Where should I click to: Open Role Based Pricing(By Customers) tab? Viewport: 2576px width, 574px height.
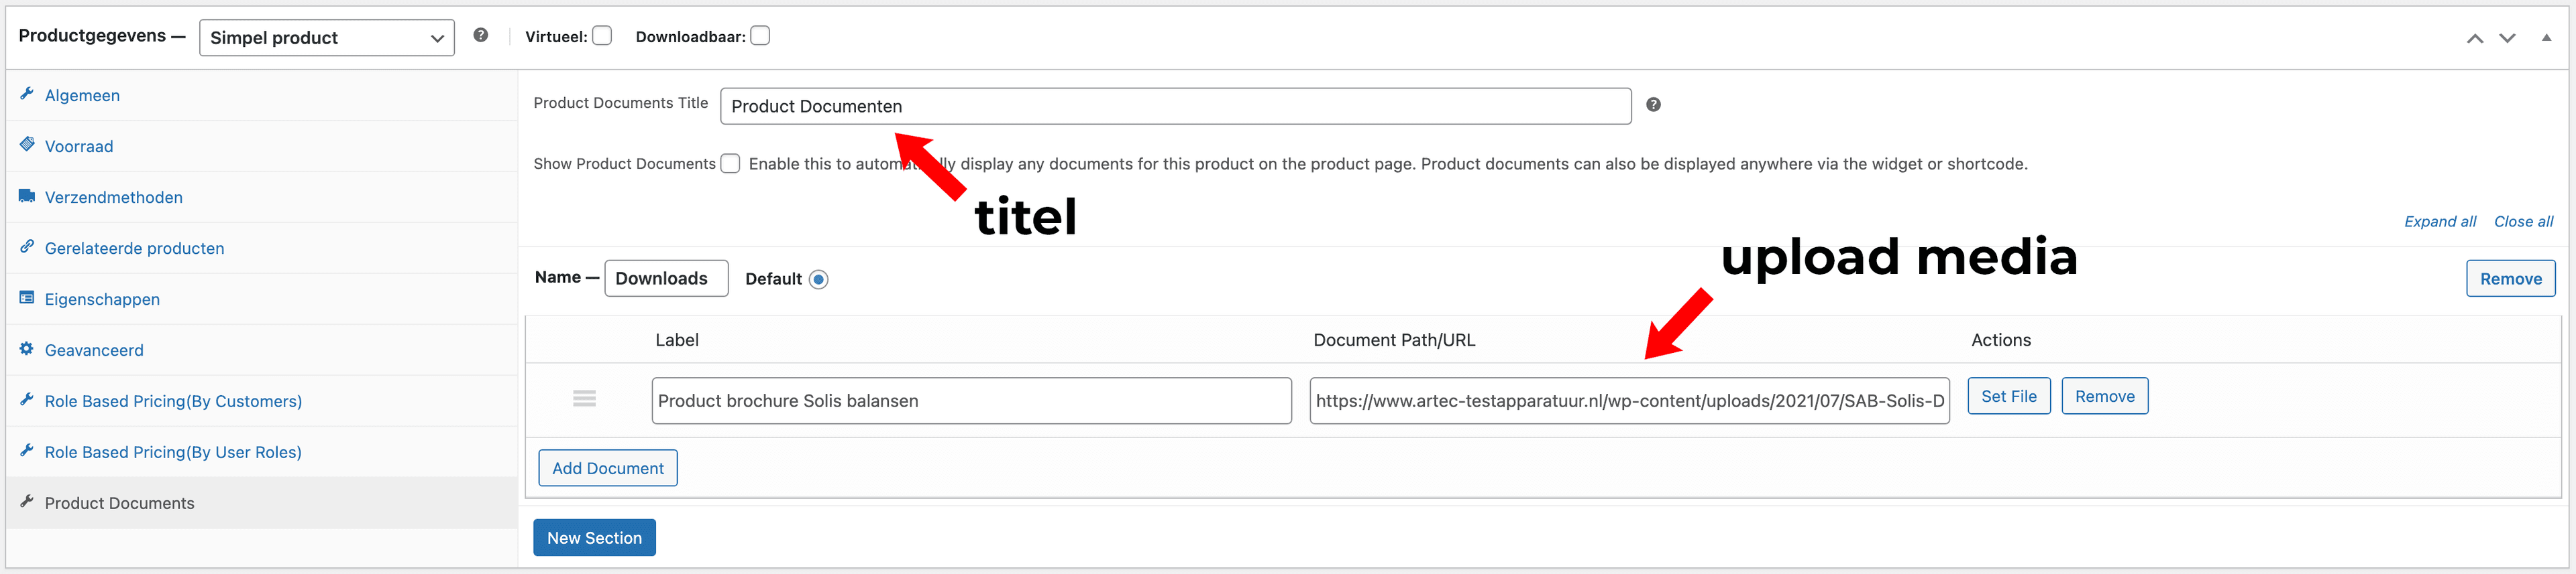tap(262, 401)
